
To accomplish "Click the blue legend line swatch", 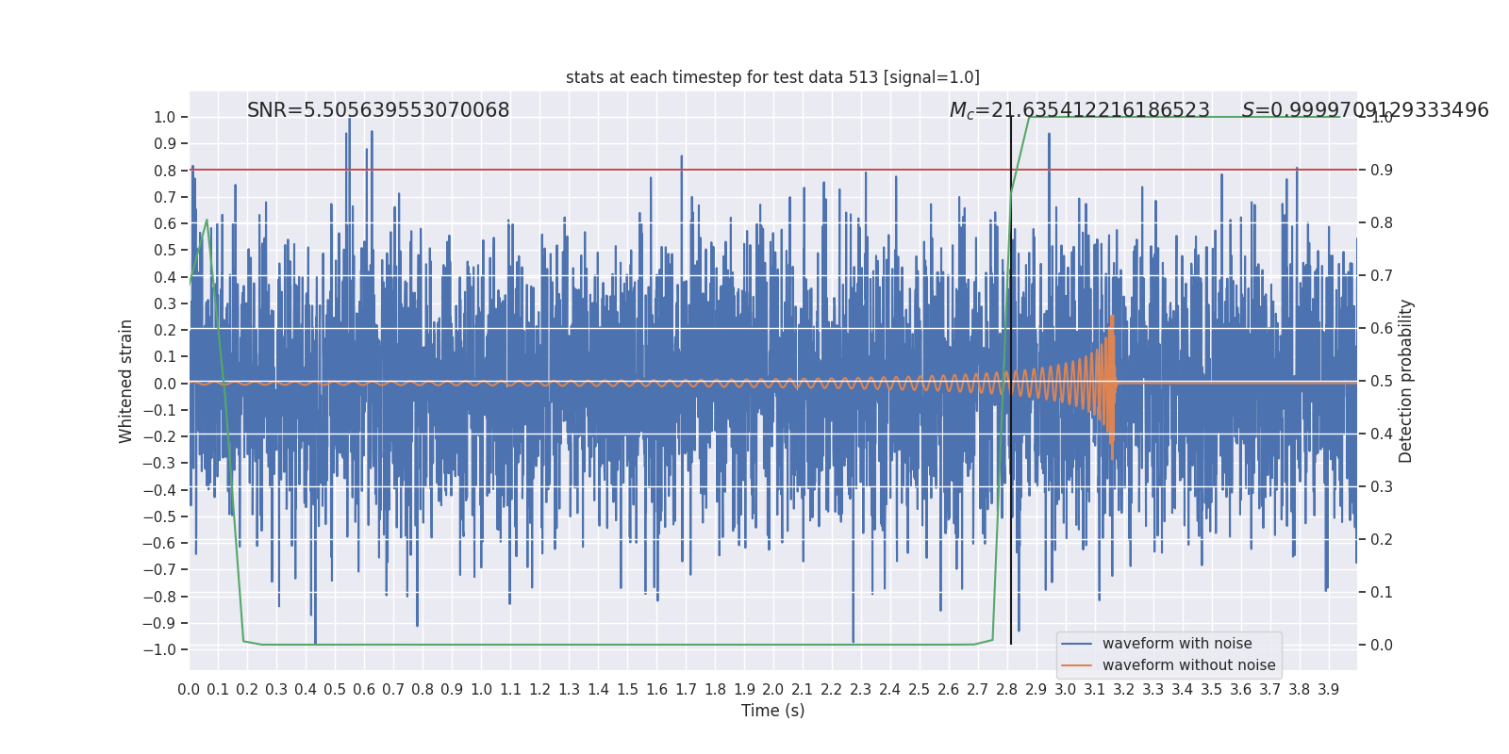I will 1077,644.
